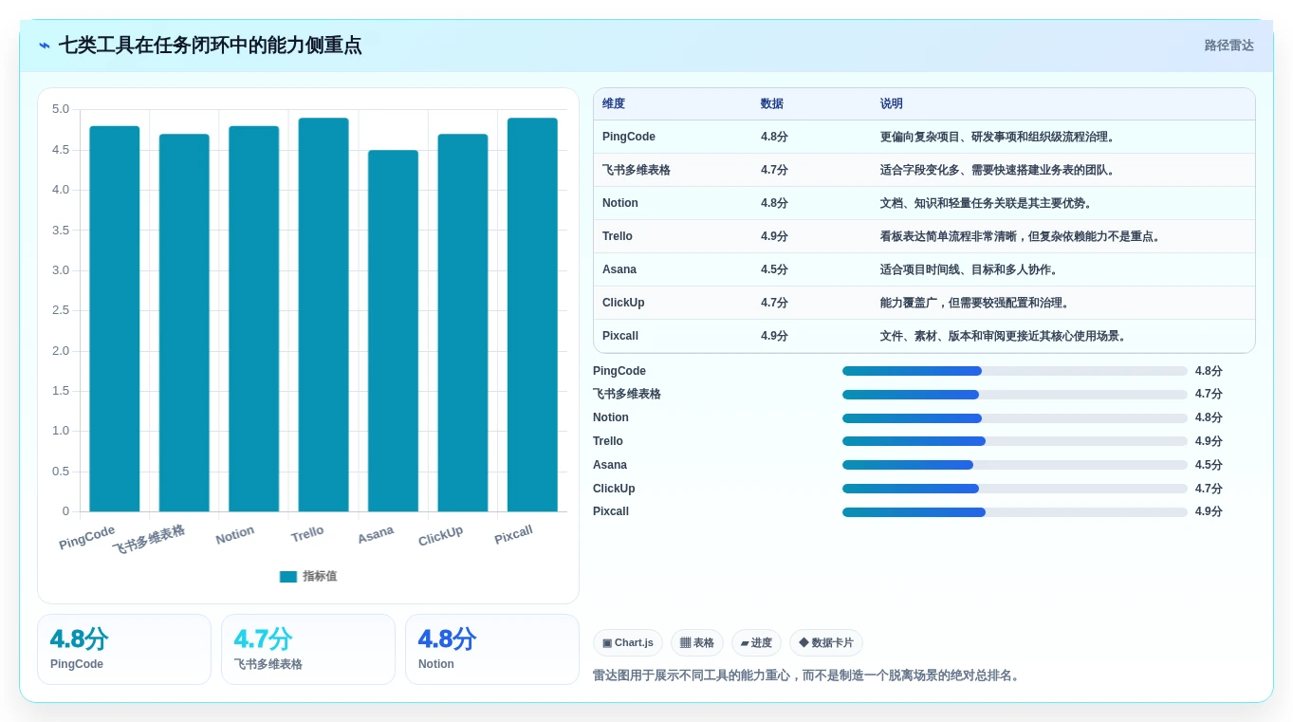Select the Pixcall cell in table
Screen dimensions: 1293x722
tap(620, 336)
